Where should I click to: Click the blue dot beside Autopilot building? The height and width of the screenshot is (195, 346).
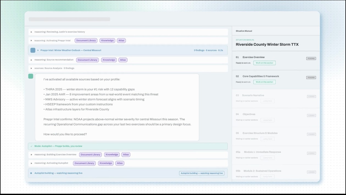pos(31,173)
